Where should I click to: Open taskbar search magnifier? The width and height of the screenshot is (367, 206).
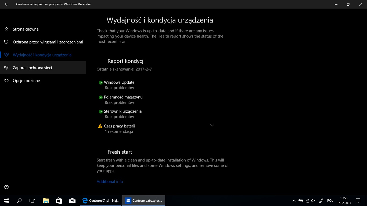[x=19, y=201]
